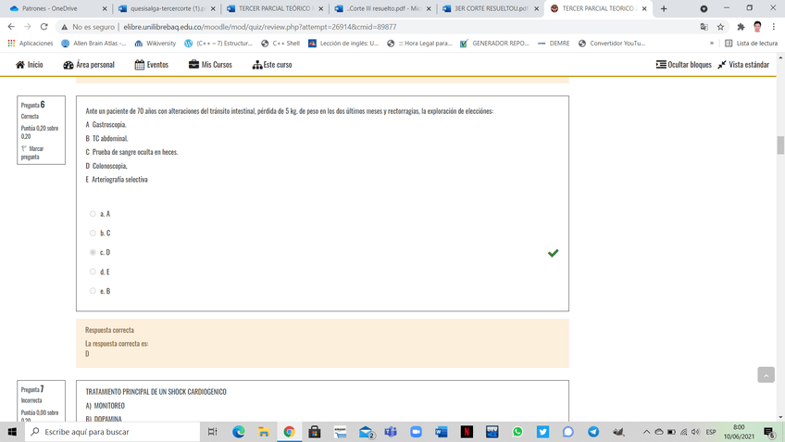Go forward in browser history
The width and height of the screenshot is (785, 442).
(x=28, y=27)
